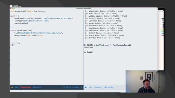The image size is (175, 98).
Task: Click the 386 count in the left modeline
Action: [x=16, y=87]
